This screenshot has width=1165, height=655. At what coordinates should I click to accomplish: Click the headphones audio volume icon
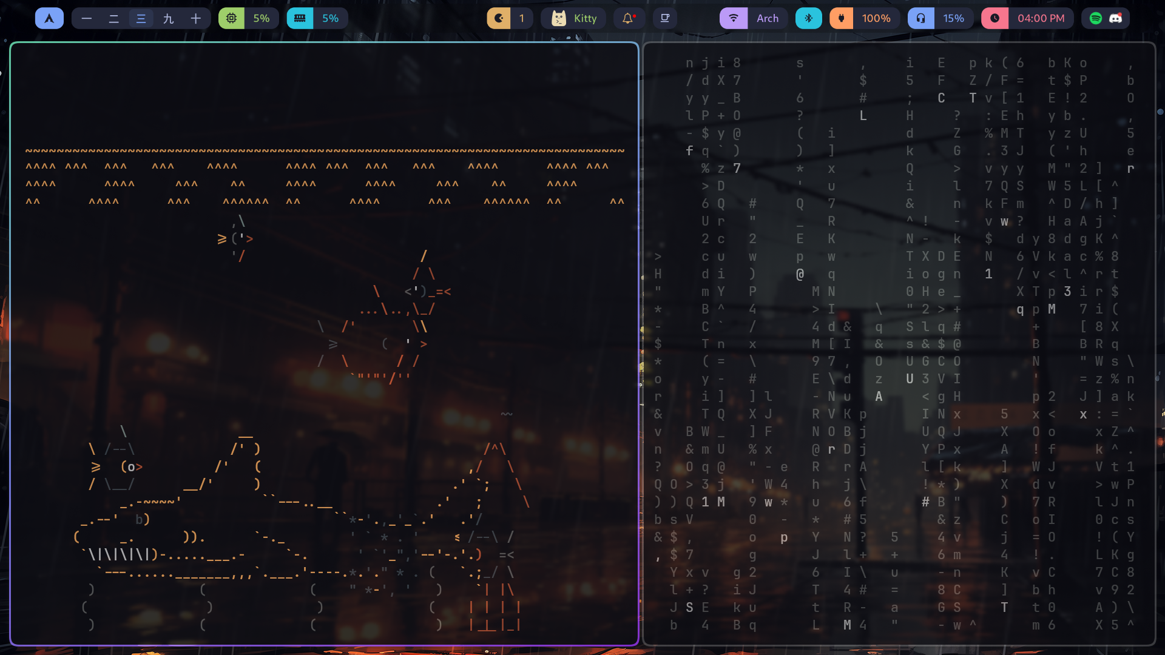(x=921, y=18)
